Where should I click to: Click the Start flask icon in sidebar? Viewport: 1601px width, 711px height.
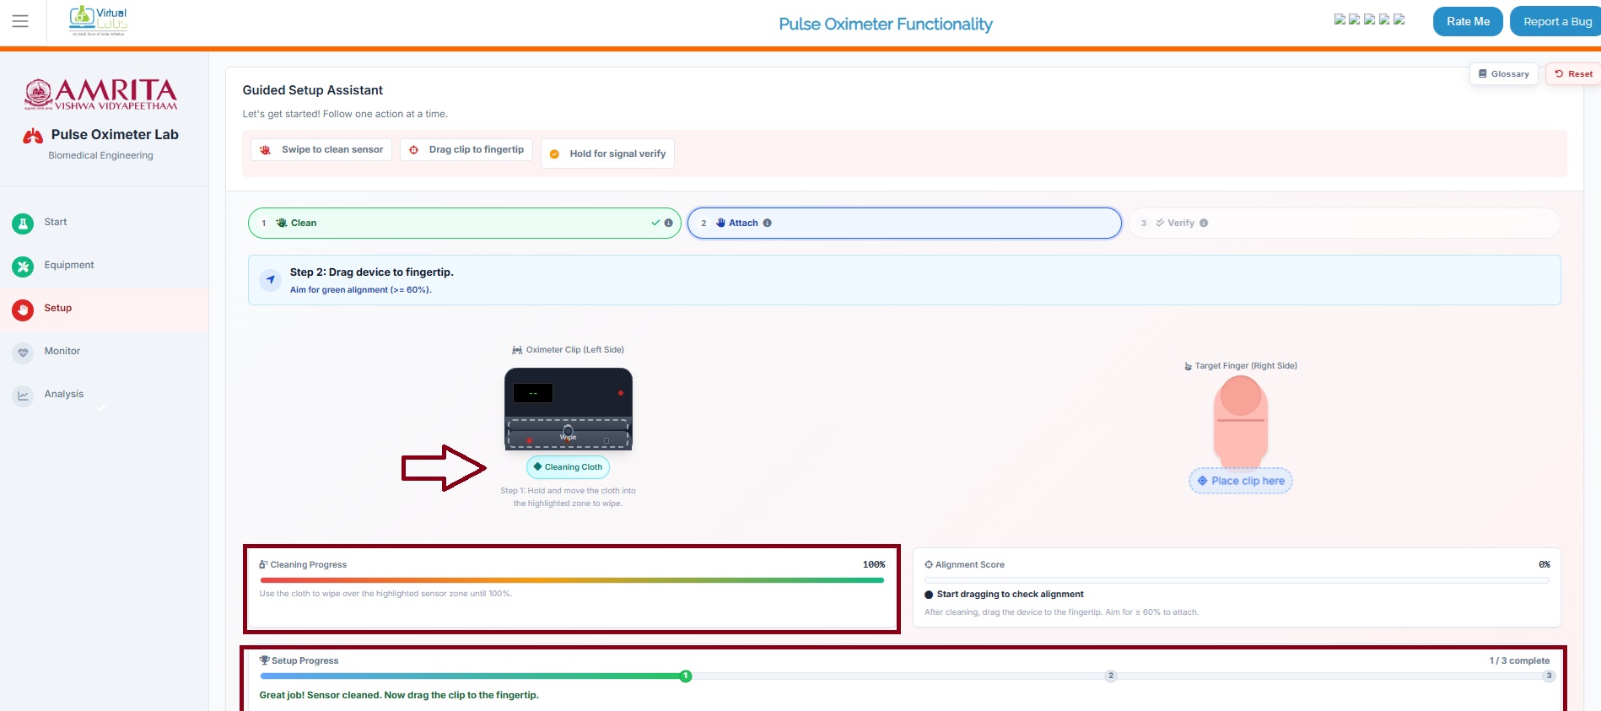pos(23,224)
